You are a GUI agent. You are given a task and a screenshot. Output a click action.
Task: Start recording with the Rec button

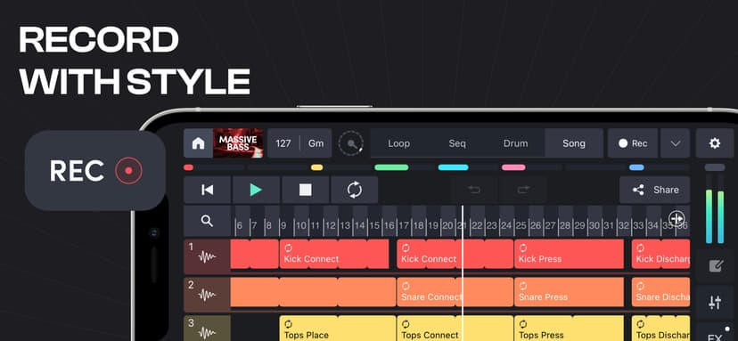coord(633,143)
